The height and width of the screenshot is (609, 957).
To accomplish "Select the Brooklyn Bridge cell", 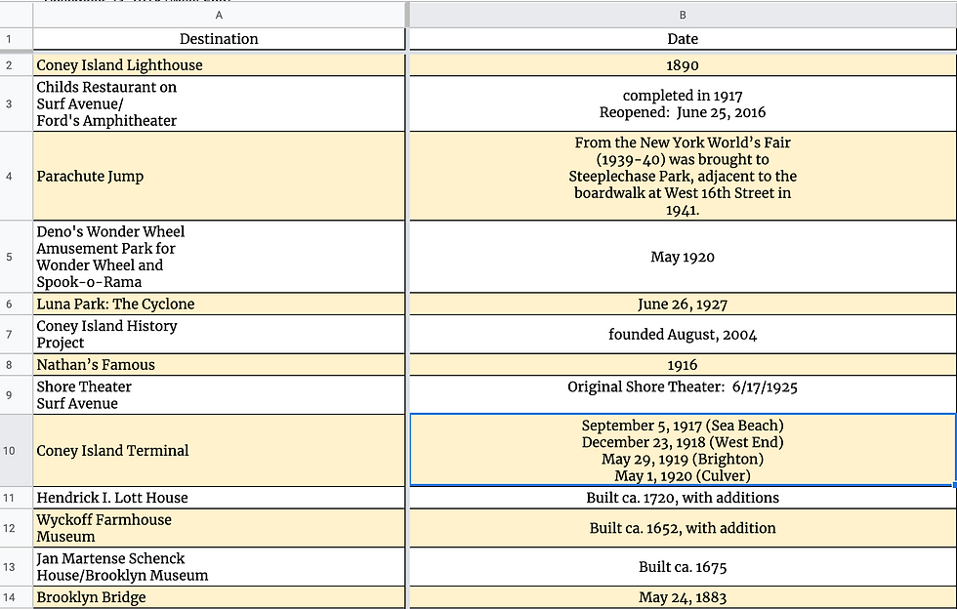I will point(219,597).
